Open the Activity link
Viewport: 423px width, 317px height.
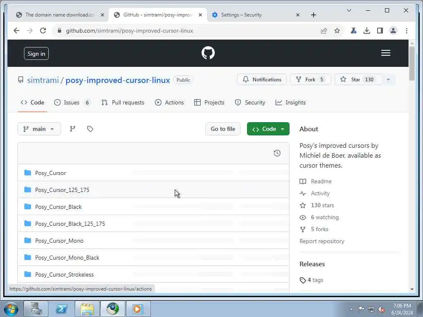[x=314, y=193]
